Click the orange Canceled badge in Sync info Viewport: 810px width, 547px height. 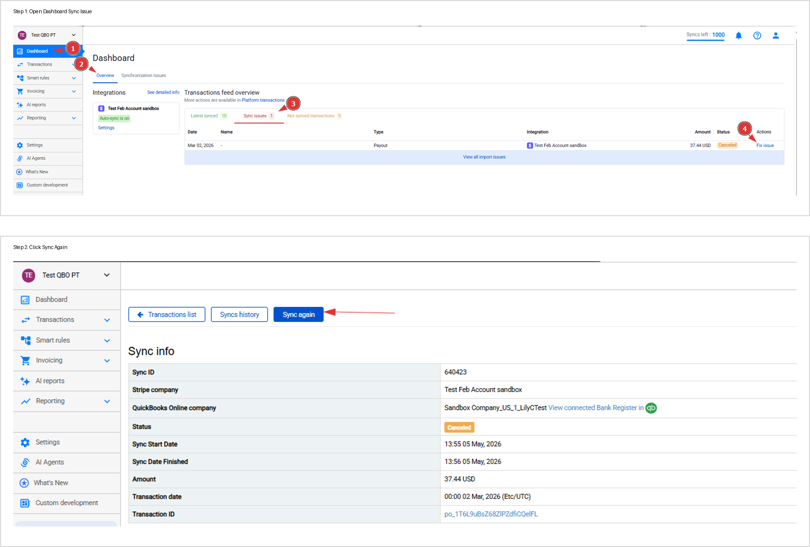[459, 427]
